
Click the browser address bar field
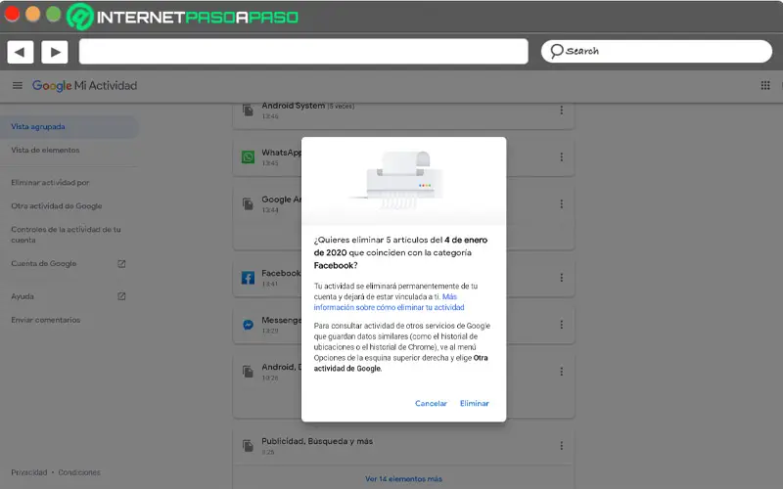(x=303, y=52)
